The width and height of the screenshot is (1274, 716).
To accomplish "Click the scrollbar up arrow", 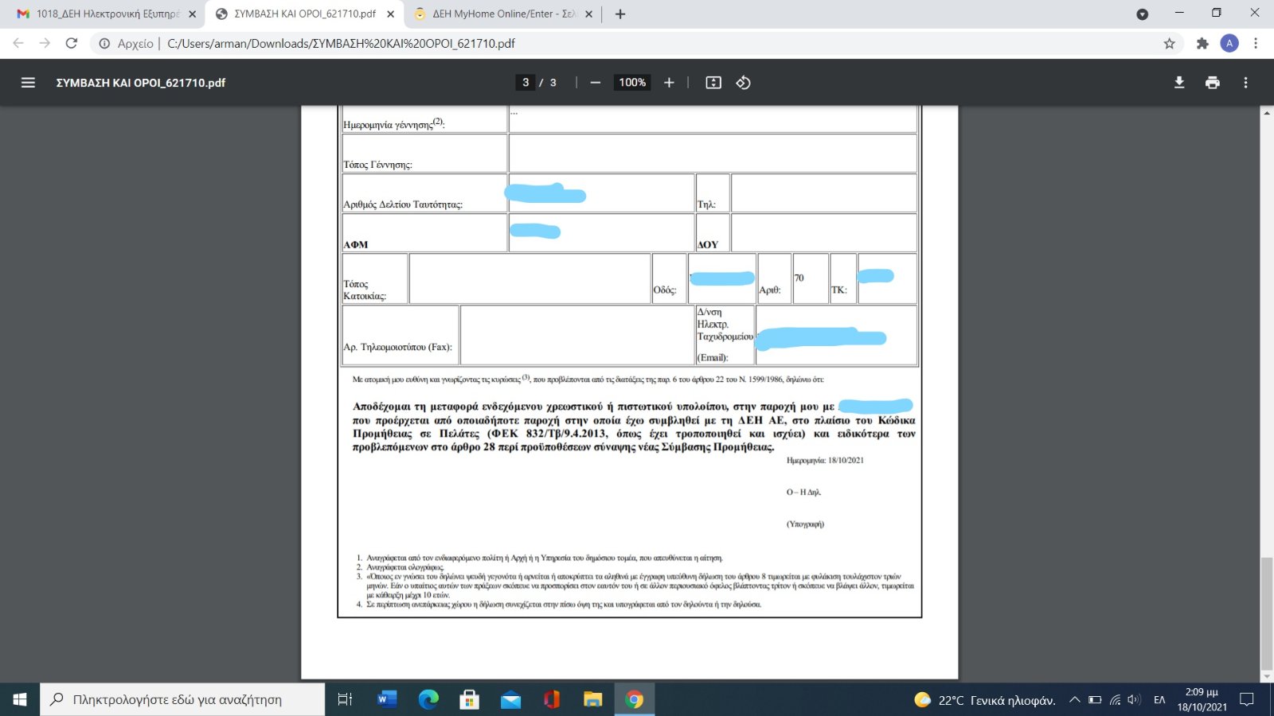I will pos(1266,113).
